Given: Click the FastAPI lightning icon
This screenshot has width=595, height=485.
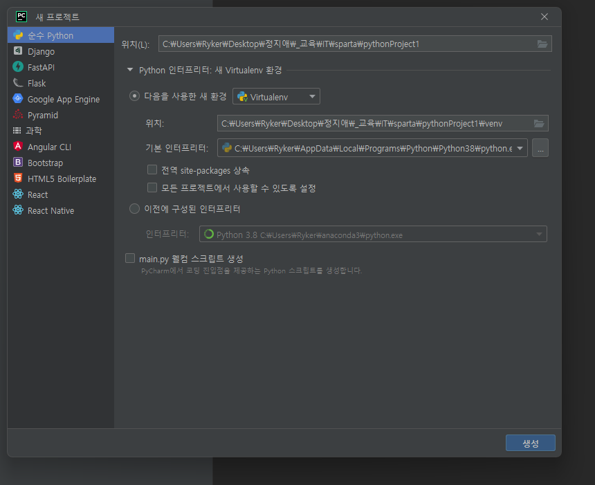Looking at the screenshot, I should point(18,67).
